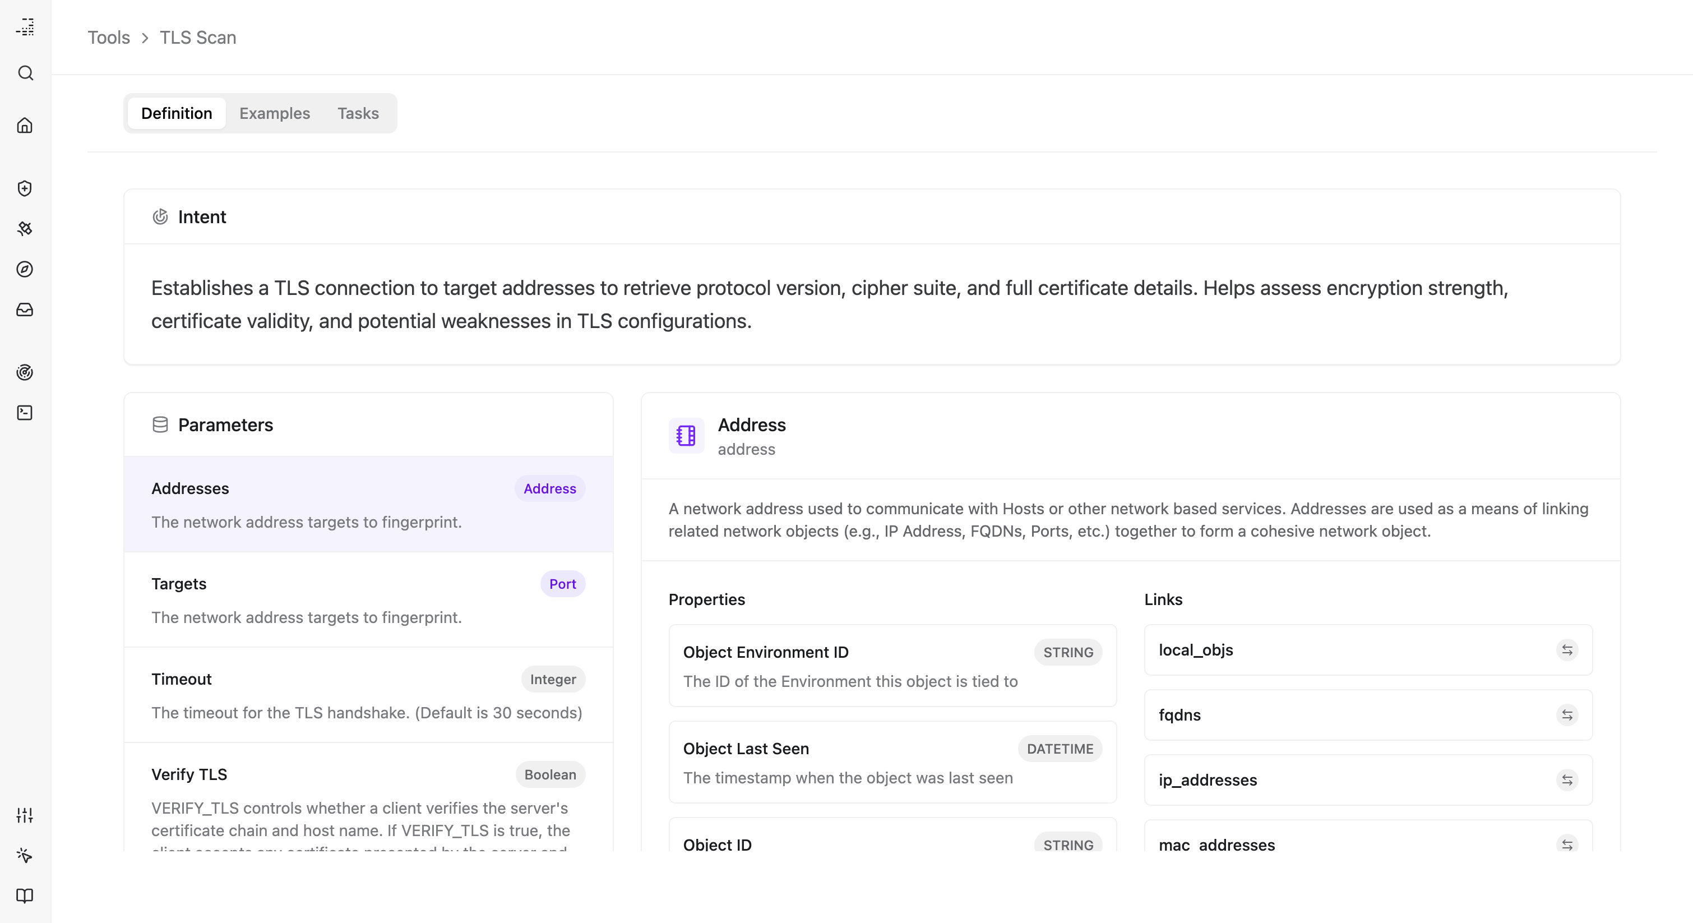Open the radar target icon in the sidebar
The height and width of the screenshot is (923, 1693).
coord(25,373)
